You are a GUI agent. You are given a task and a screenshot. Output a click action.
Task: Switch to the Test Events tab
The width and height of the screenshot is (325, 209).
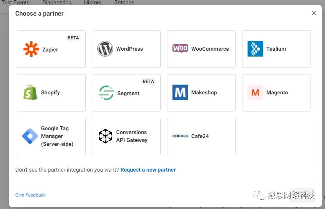pyautogui.click(x=16, y=2)
